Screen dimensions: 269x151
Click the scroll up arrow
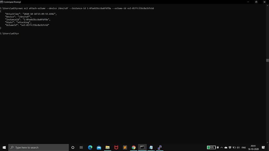(267, 6)
